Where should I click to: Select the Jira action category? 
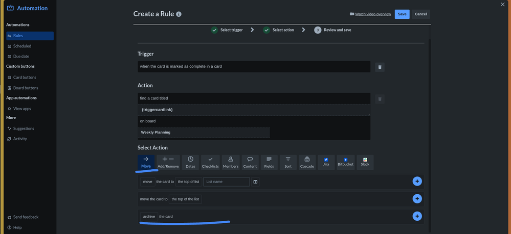(x=326, y=162)
